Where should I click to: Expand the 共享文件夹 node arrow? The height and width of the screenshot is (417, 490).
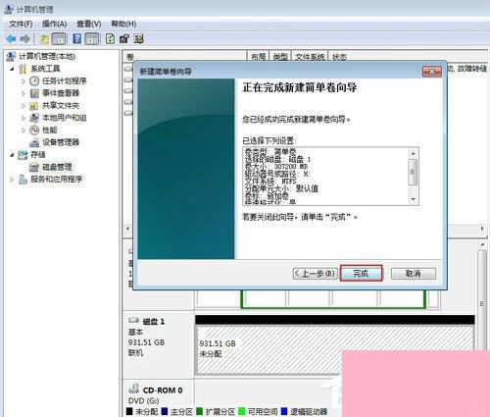(24, 106)
